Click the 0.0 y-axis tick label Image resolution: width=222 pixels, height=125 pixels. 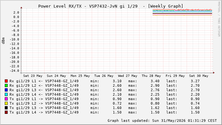tap(16, 17)
